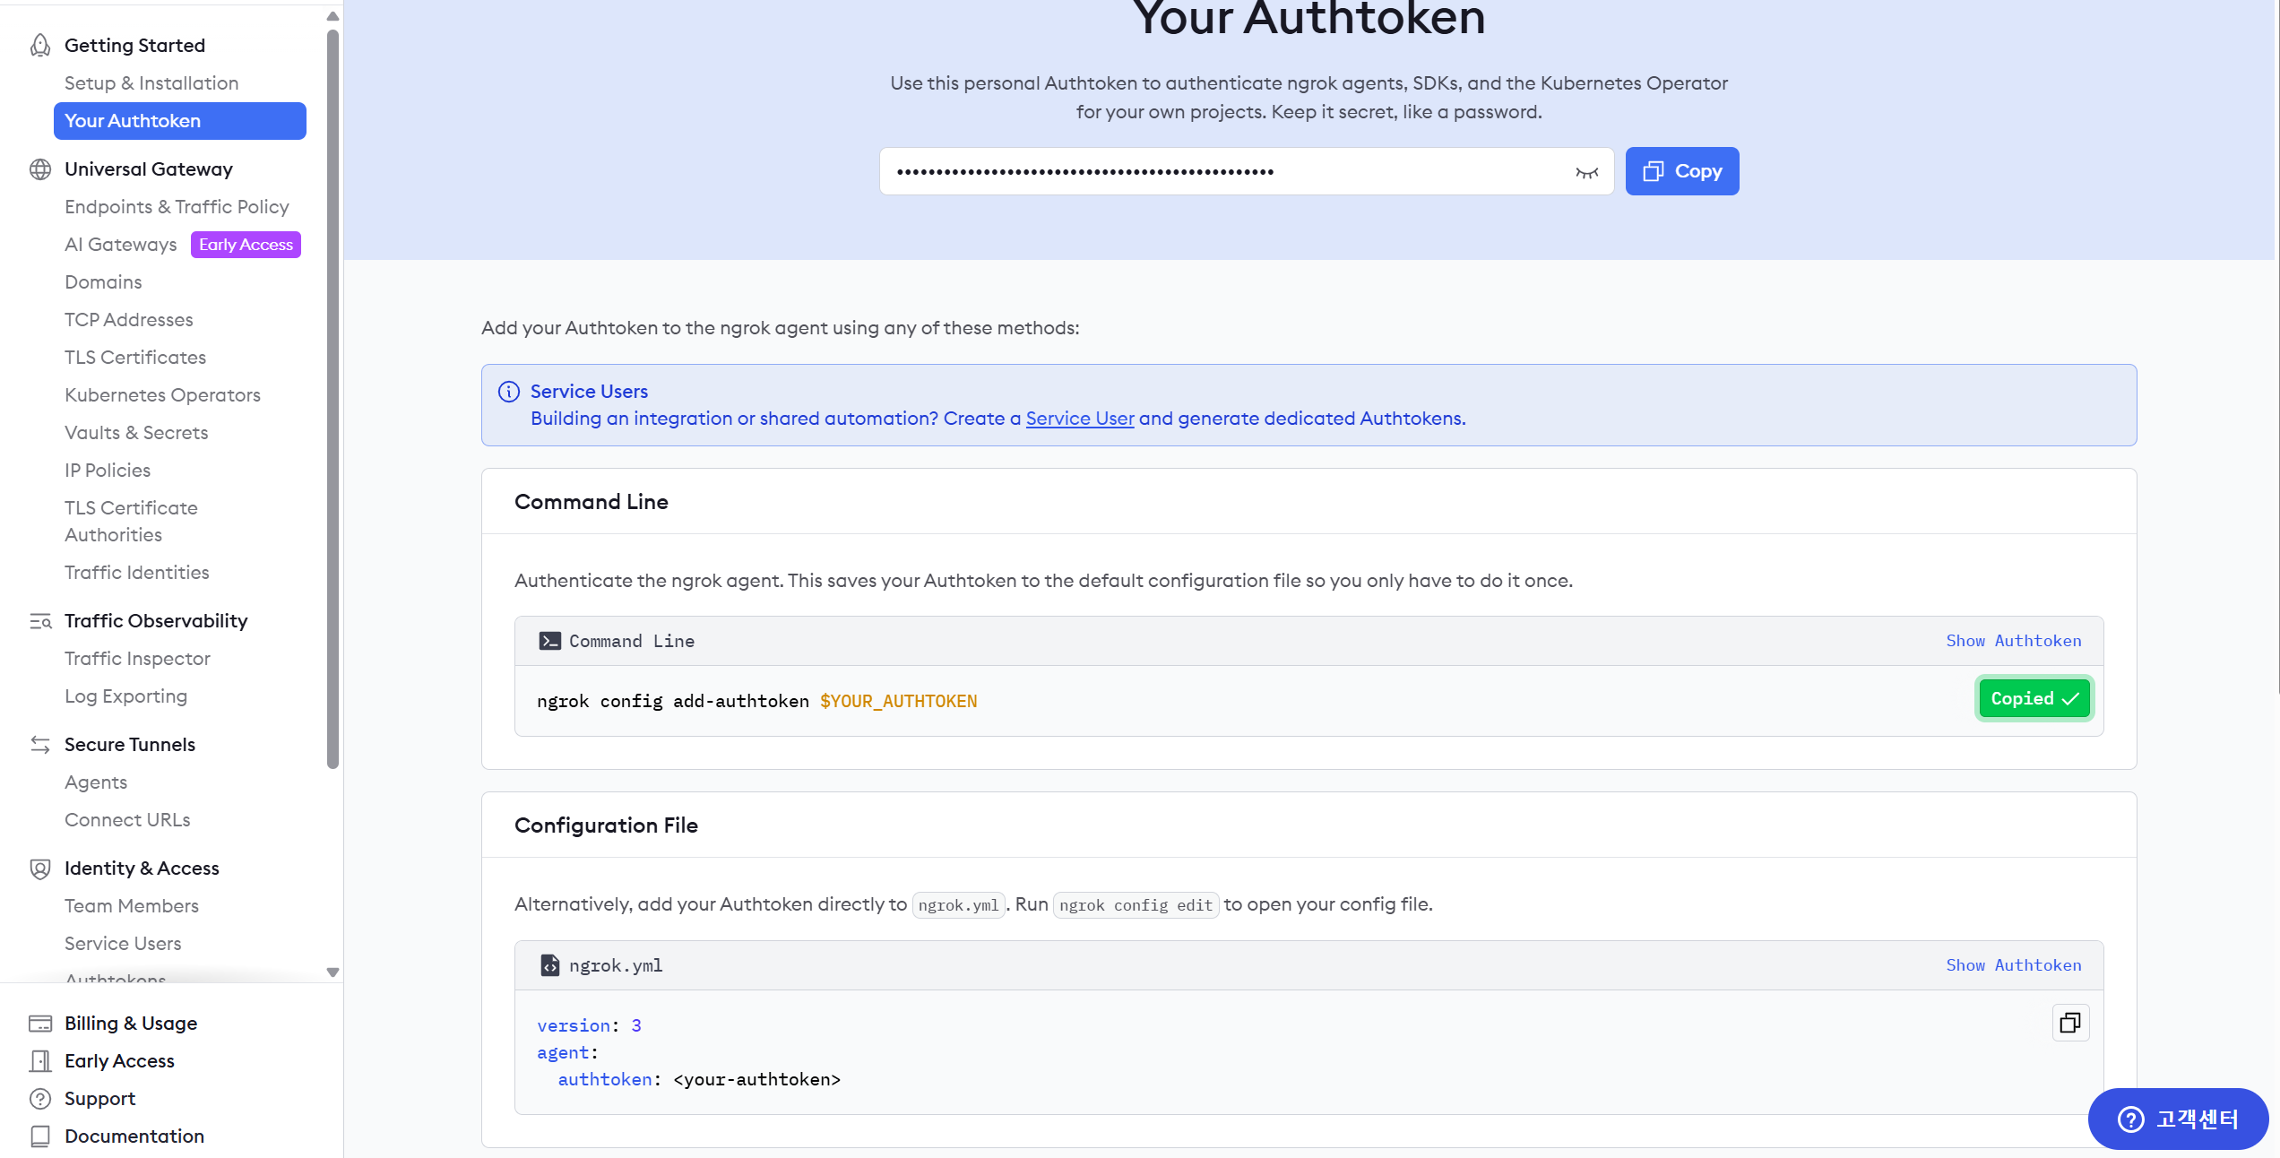Click the green Copied button
Image resolution: width=2280 pixels, height=1158 pixels.
tap(2034, 699)
